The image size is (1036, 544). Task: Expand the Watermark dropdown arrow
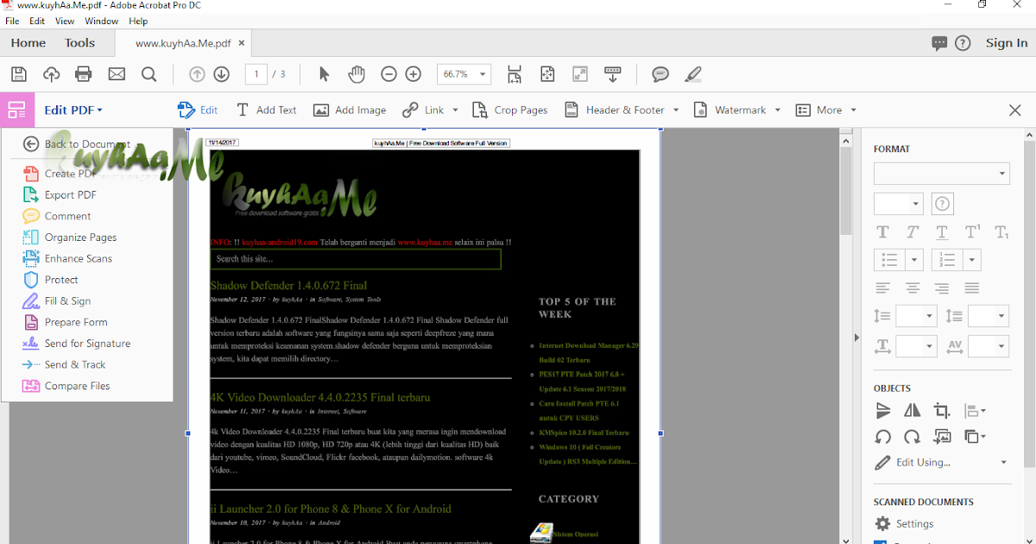(x=777, y=111)
